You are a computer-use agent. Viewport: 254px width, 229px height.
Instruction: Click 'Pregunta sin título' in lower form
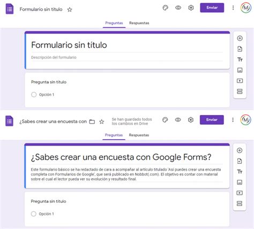click(48, 201)
